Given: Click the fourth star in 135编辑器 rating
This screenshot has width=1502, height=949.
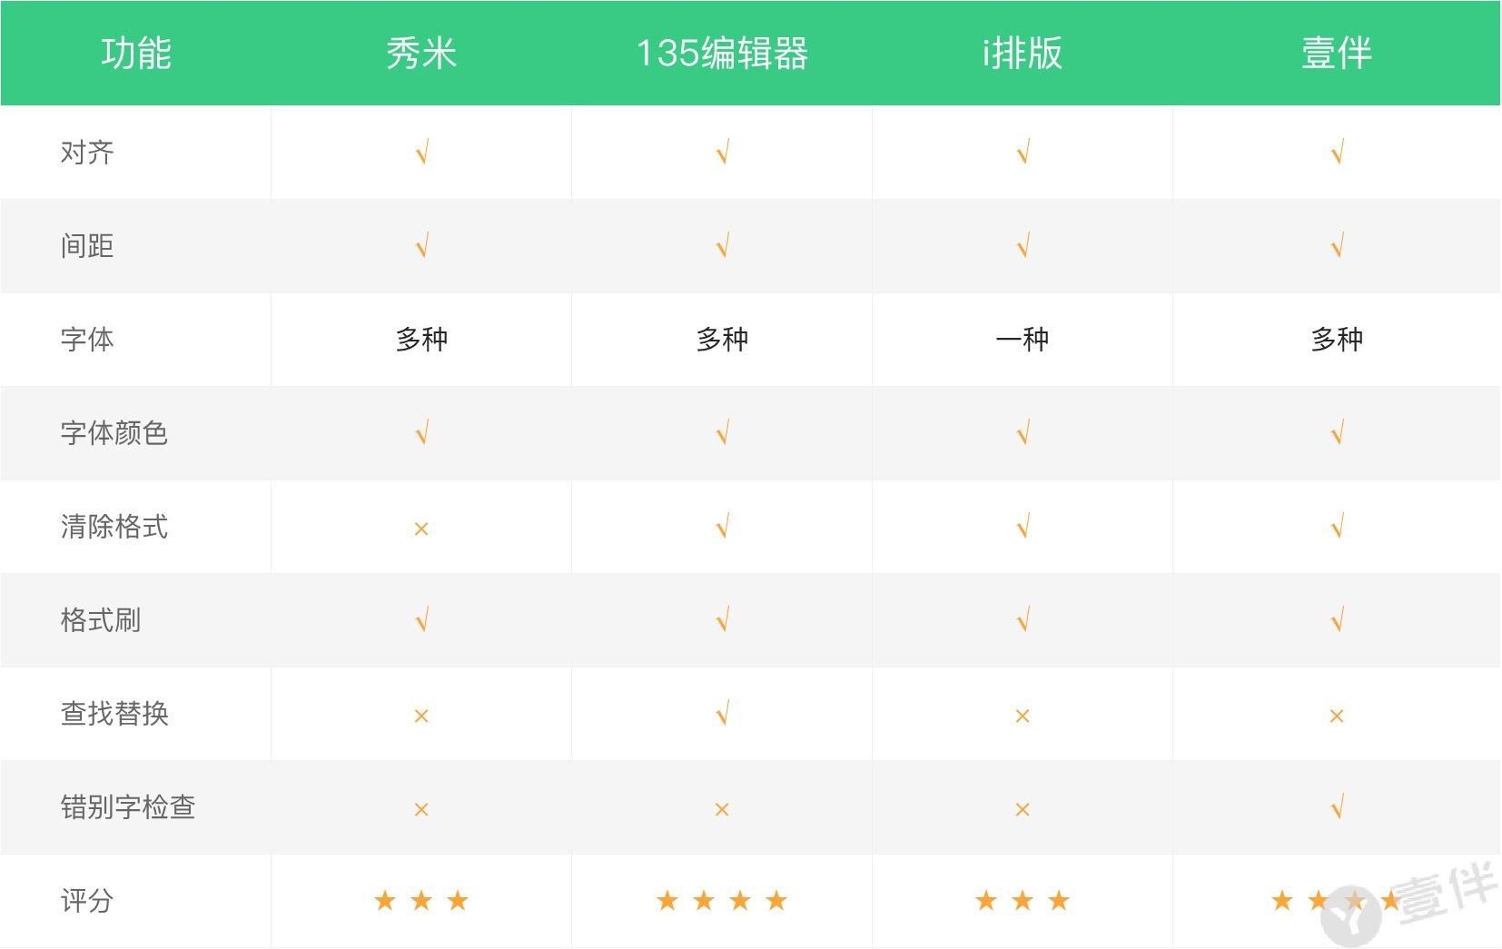Looking at the screenshot, I should pos(777,901).
